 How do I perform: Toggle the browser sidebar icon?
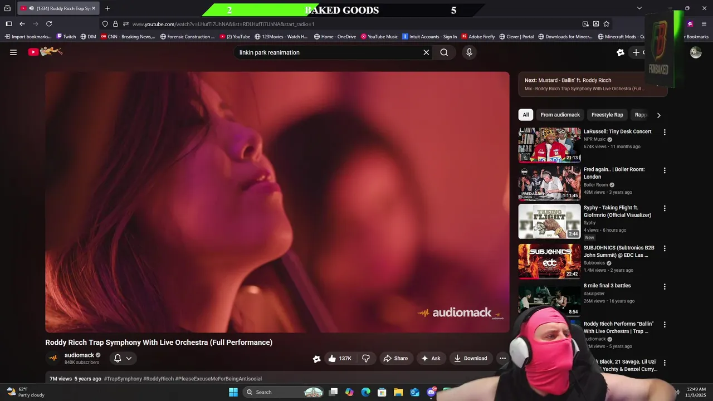pos(9,24)
